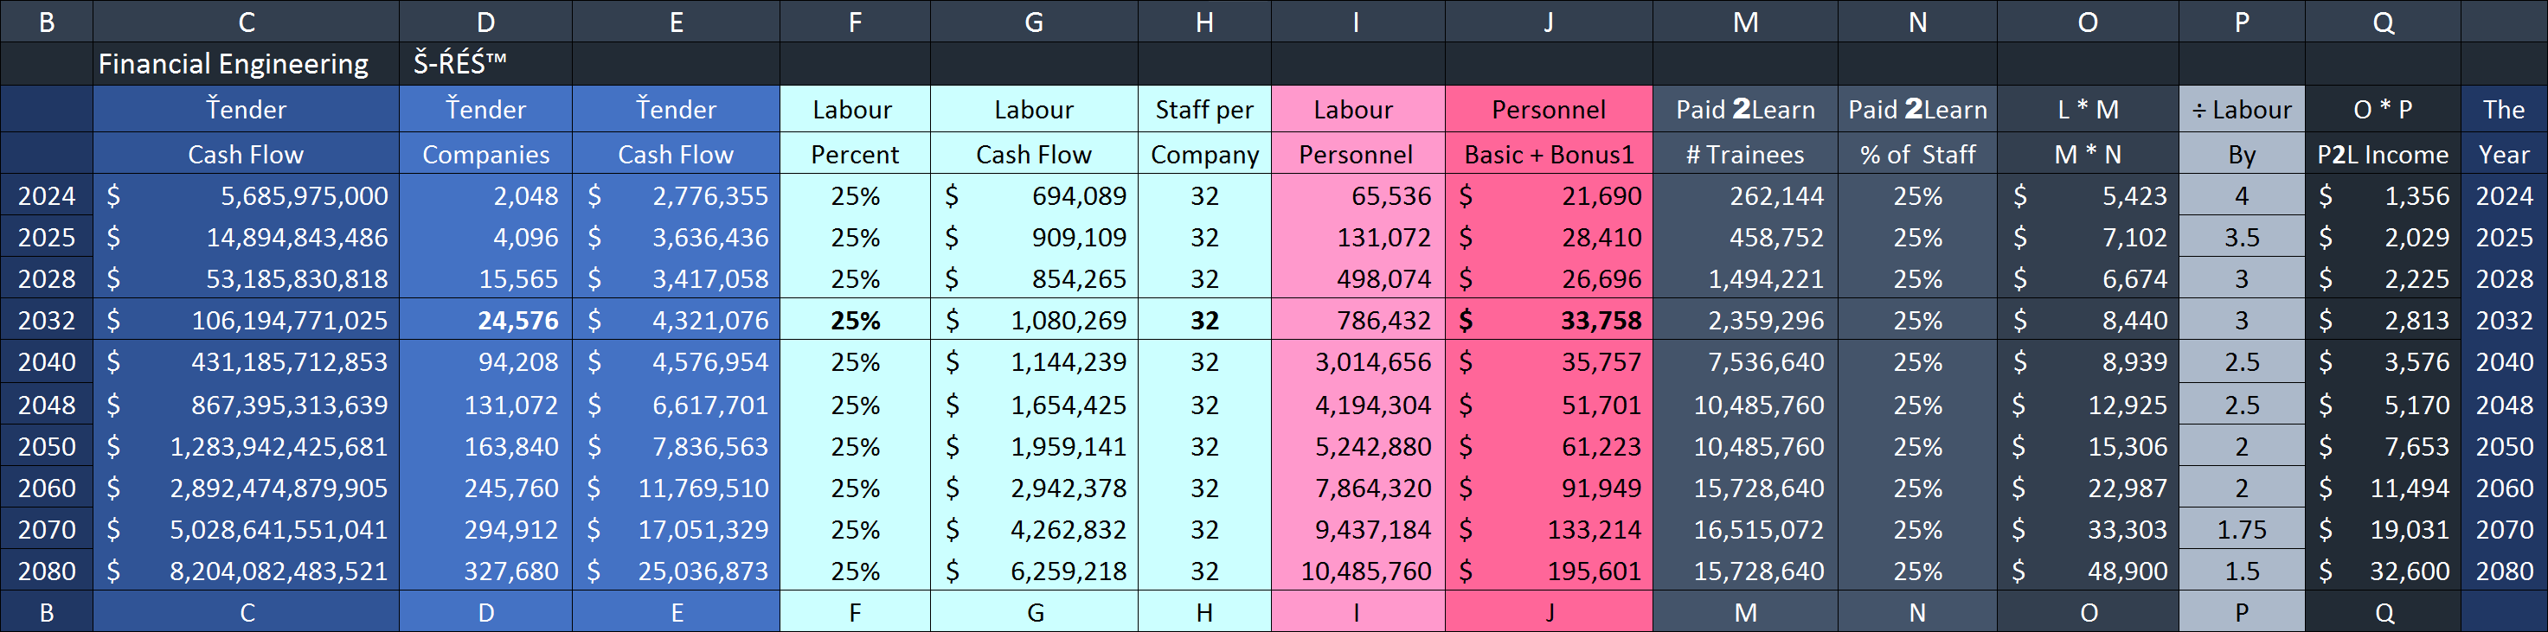Click the Š-ŔÉŚ™ label cell

460,64
